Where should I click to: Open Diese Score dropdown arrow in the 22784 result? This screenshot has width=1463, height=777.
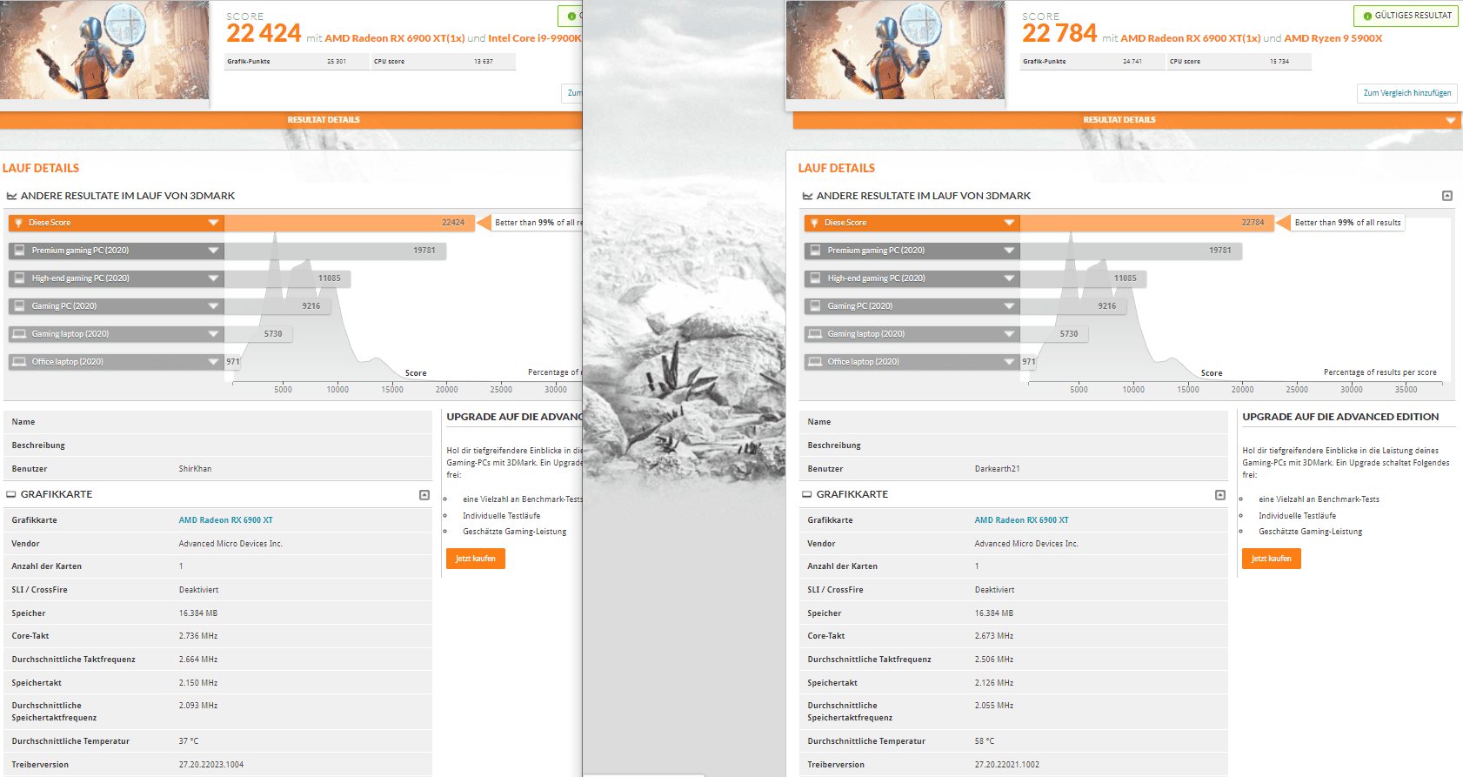(x=1009, y=223)
